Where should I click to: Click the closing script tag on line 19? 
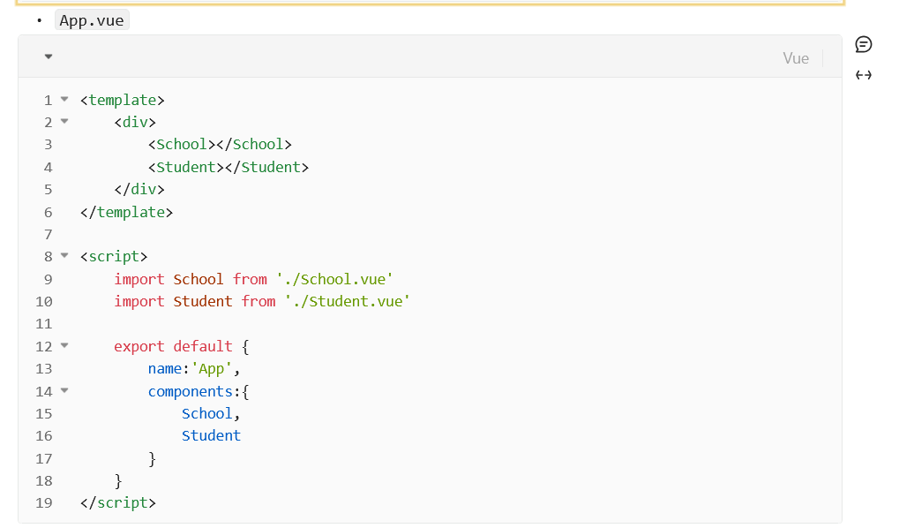coord(117,502)
